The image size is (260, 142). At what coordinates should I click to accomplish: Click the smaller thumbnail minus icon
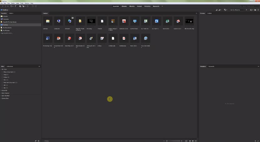click(x=164, y=141)
